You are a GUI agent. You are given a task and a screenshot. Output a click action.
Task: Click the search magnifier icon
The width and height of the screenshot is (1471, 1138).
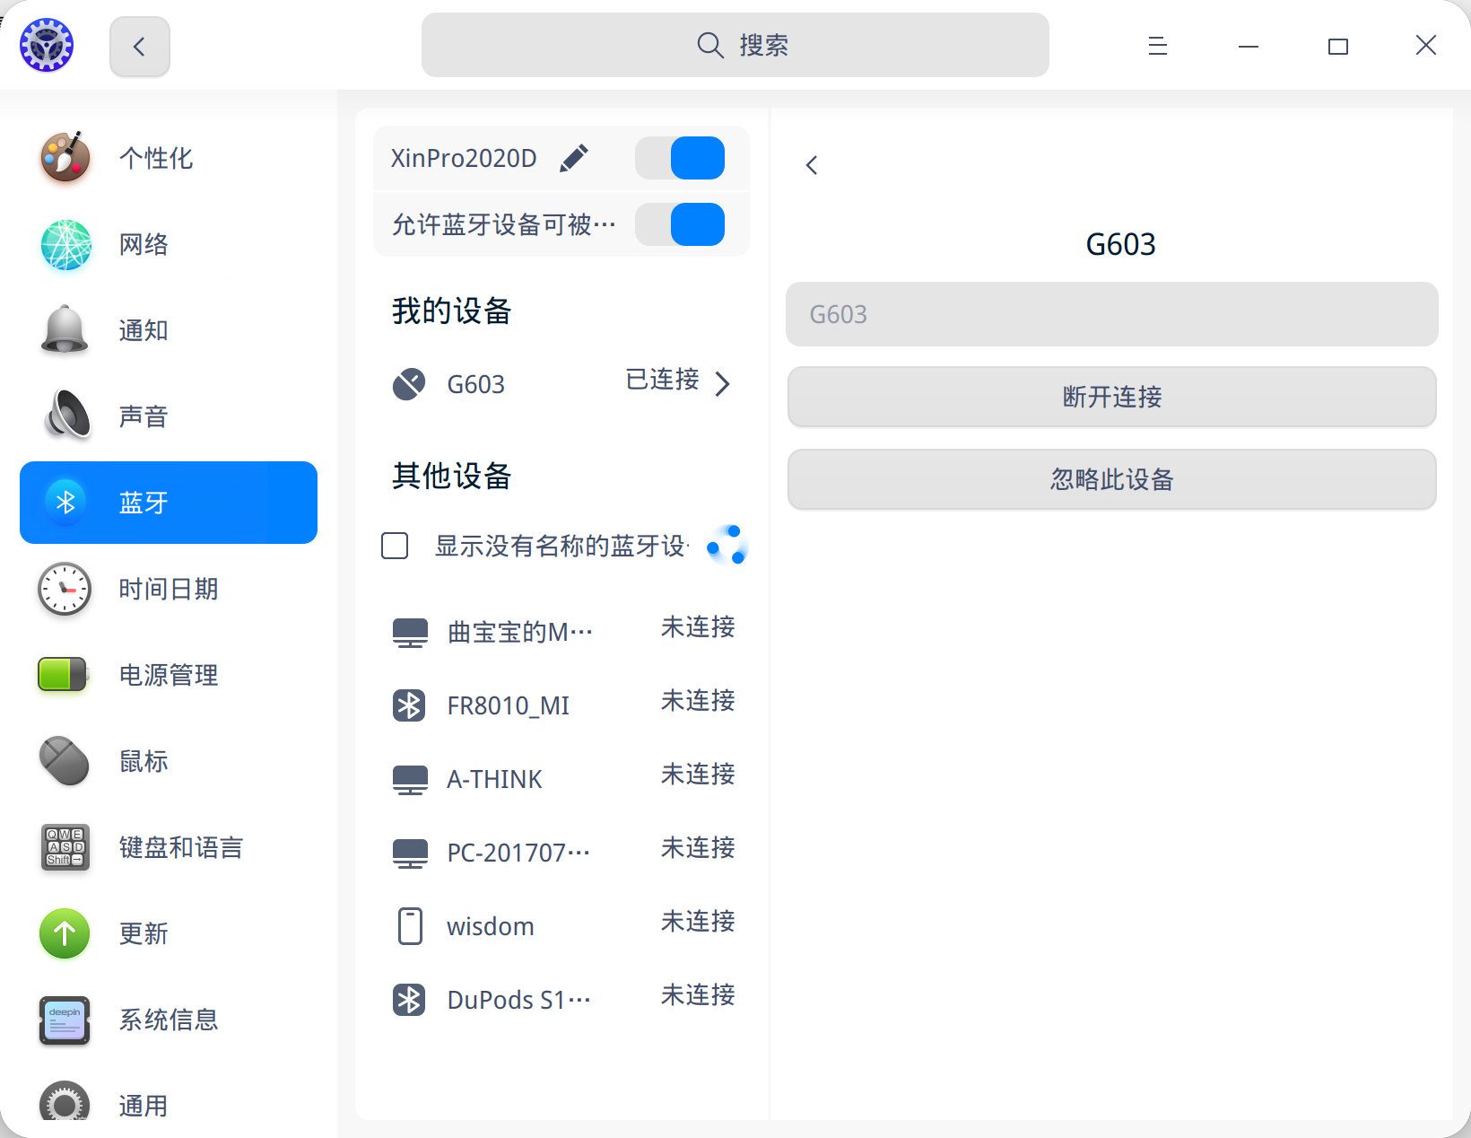[709, 45]
